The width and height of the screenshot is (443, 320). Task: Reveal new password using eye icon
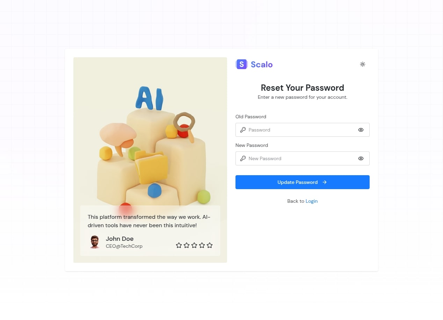point(361,158)
